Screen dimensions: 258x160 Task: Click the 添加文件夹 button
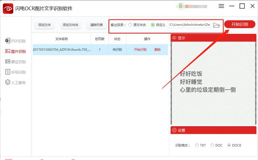71,25
